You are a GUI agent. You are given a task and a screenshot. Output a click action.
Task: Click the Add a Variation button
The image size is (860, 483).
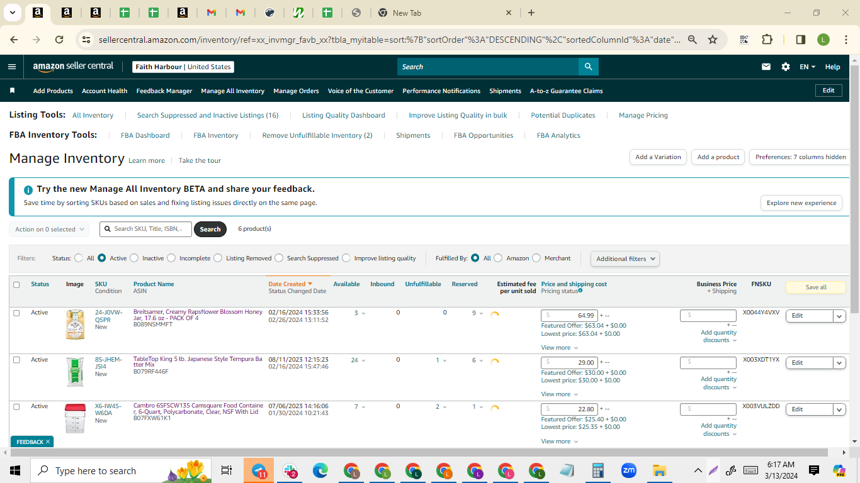click(x=658, y=157)
